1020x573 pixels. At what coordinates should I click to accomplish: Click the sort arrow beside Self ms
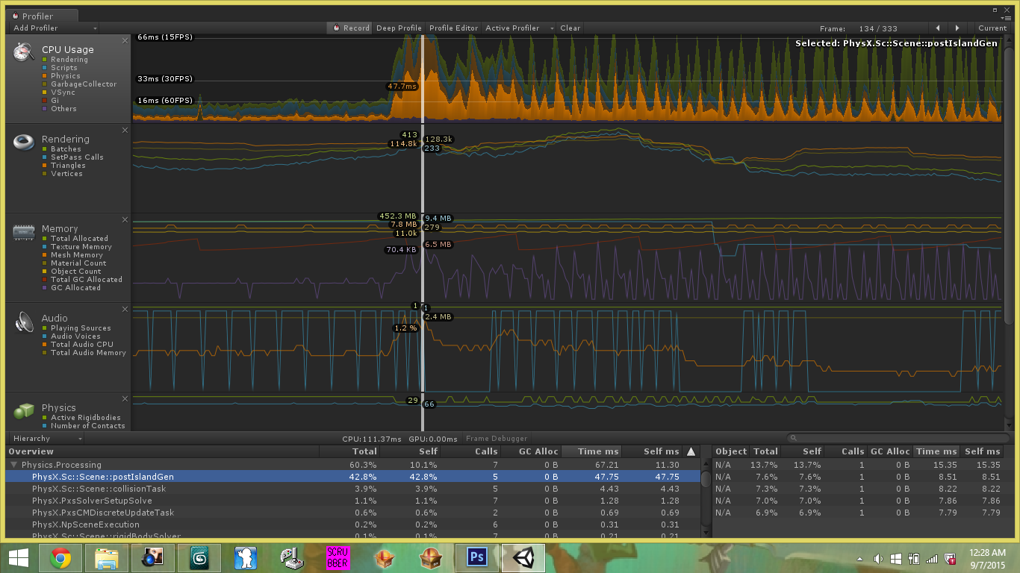coord(691,451)
